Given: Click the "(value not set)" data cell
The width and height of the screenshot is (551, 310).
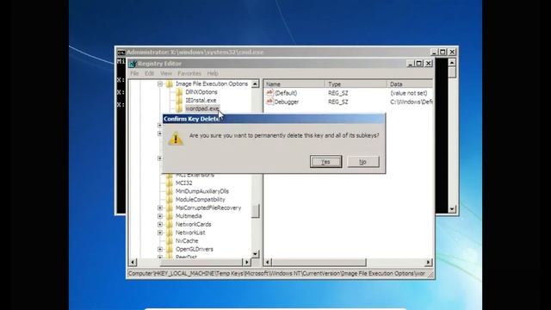Looking at the screenshot, I should pyautogui.click(x=409, y=93).
